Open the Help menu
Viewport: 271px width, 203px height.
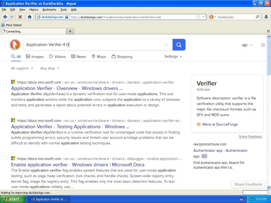pyautogui.click(x=74, y=10)
